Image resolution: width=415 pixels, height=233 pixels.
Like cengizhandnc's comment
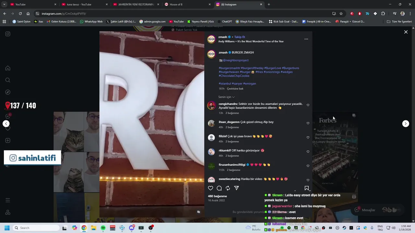pos(308,105)
